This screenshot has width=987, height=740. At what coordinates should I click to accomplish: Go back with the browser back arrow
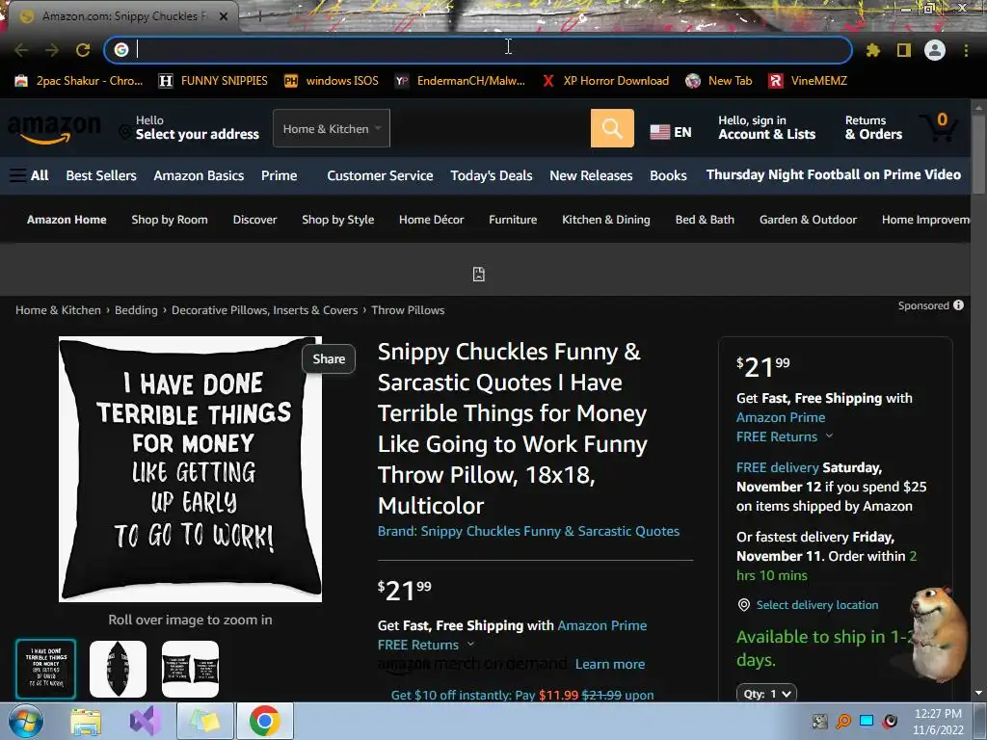coord(21,50)
